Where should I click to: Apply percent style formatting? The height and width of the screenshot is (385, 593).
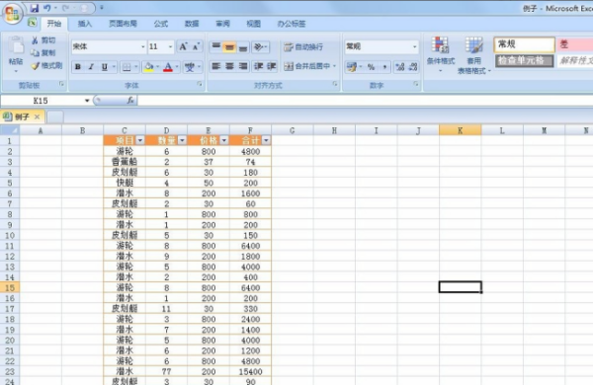[x=371, y=67]
